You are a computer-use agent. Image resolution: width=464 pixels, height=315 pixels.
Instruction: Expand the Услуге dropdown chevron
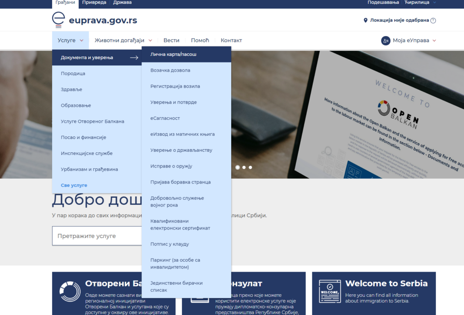click(x=81, y=40)
